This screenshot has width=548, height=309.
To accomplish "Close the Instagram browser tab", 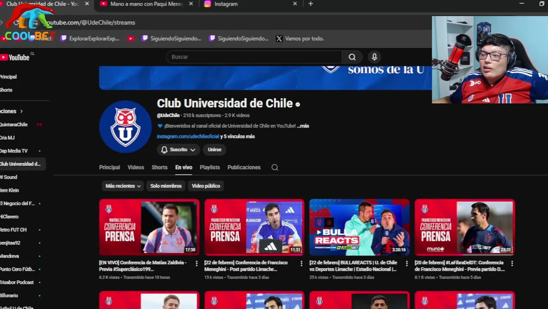I will [x=295, y=4].
